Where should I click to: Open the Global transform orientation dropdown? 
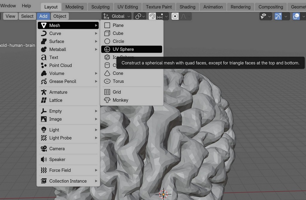tap(117, 16)
